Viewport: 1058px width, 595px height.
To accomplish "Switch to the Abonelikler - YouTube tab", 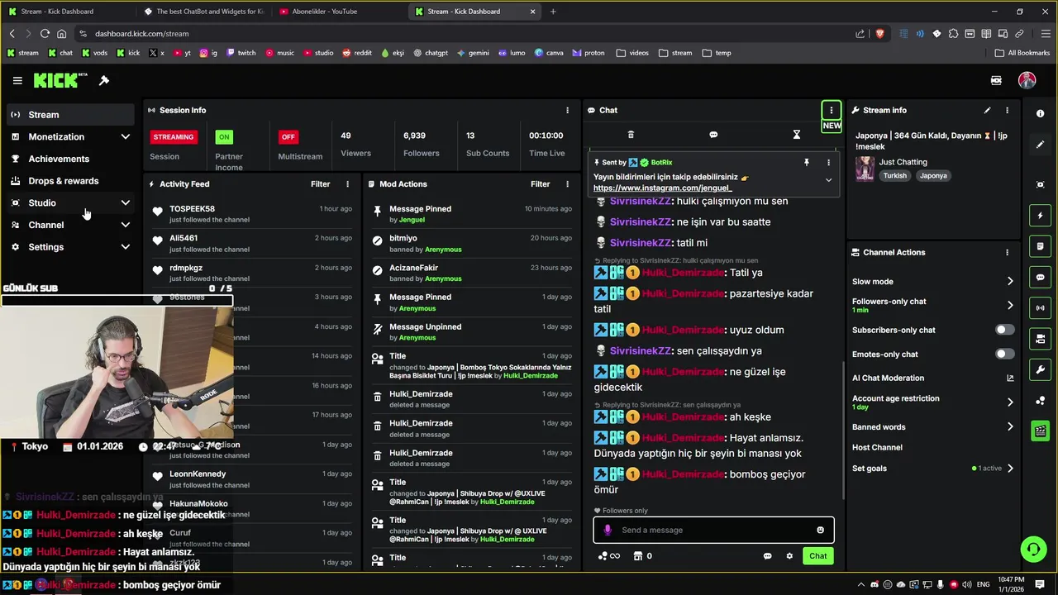I will point(339,12).
